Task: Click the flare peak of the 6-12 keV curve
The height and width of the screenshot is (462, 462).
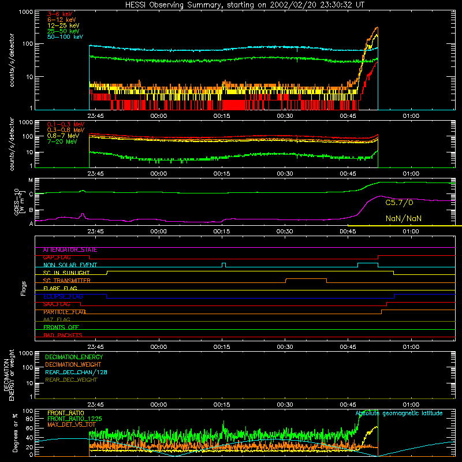Action: pyautogui.click(x=377, y=28)
